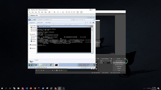Expand the change view options arrow
The width and height of the screenshot is (161, 90).
coord(88,22)
